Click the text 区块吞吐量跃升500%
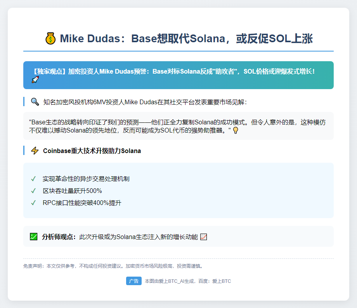Image resolution: width=357 pixels, height=308 pixels. (73, 191)
